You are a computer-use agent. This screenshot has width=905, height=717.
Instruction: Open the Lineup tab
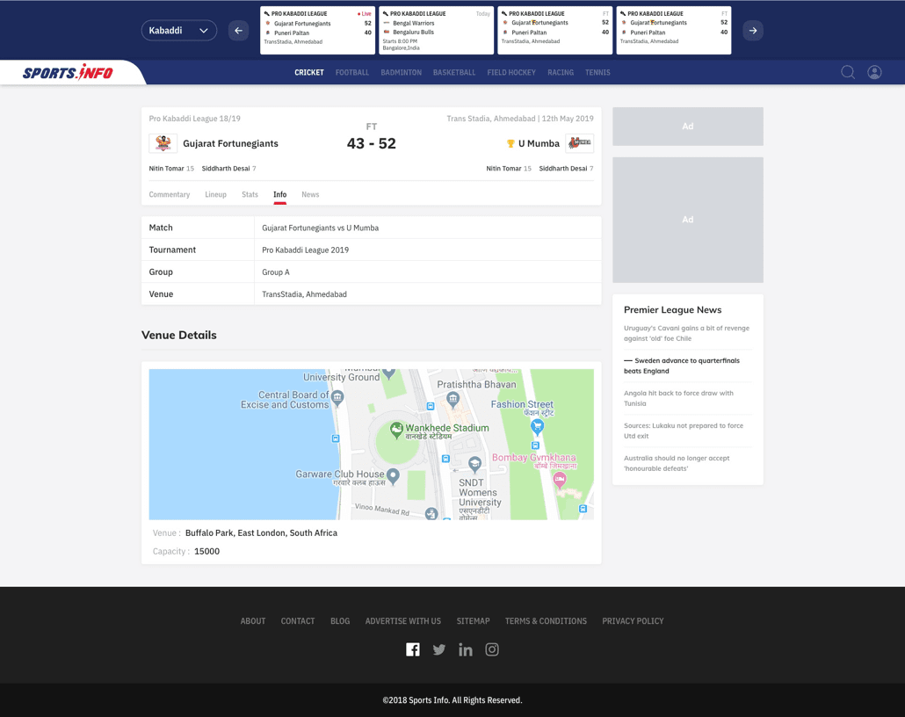click(x=215, y=194)
